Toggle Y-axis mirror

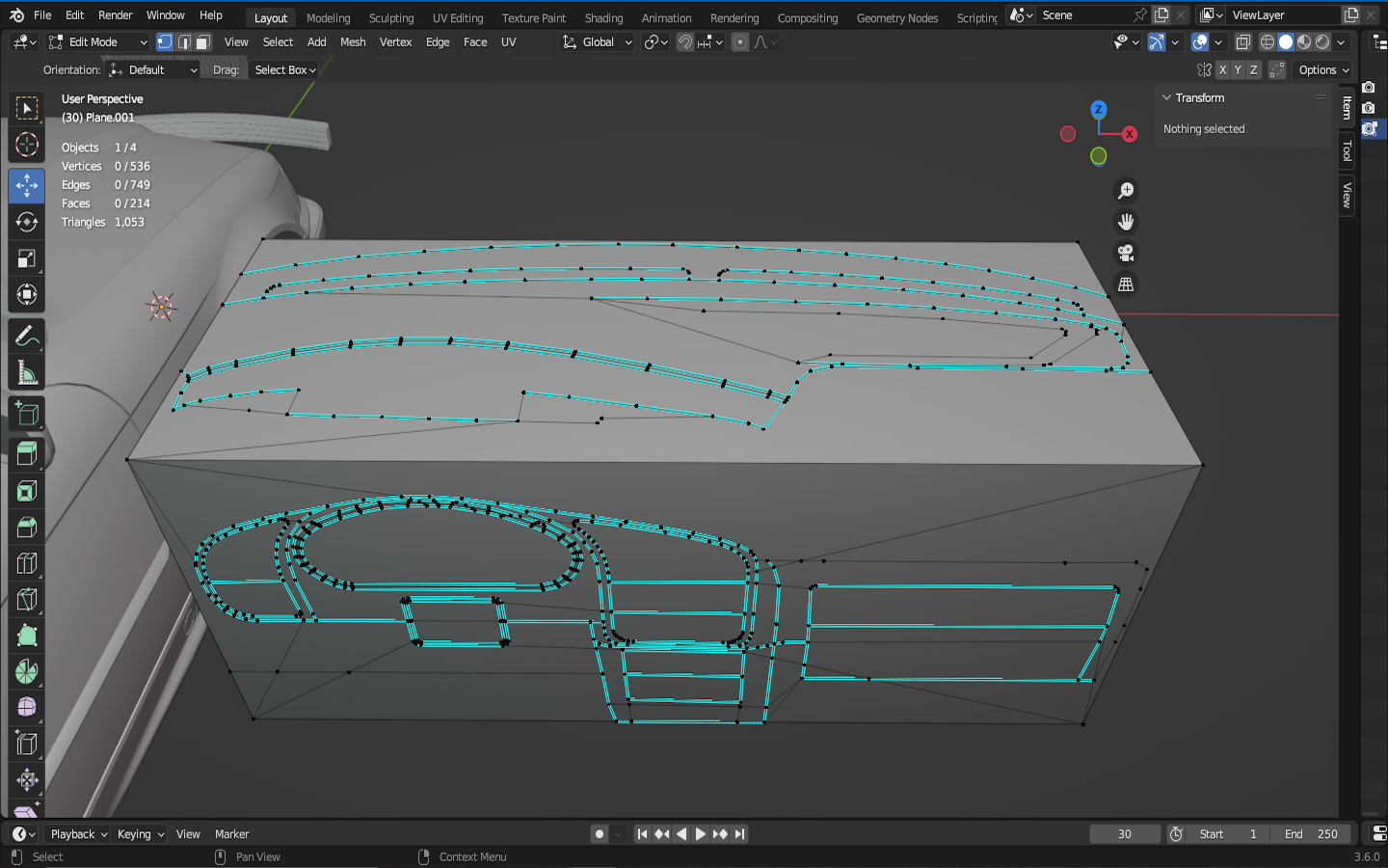1238,70
